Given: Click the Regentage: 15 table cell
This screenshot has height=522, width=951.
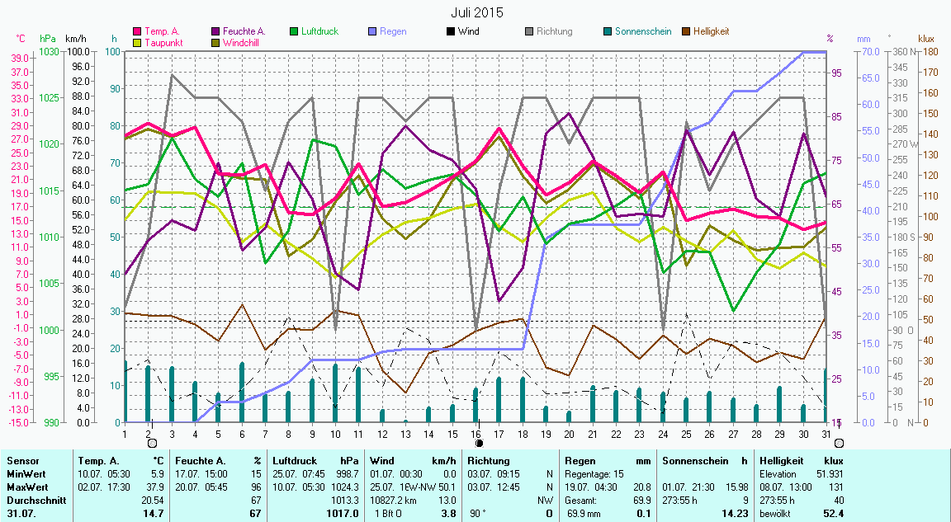Looking at the screenshot, I should (594, 474).
